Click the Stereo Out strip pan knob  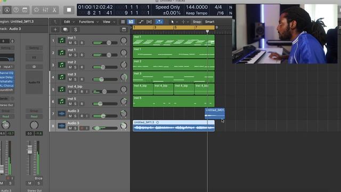34,125
